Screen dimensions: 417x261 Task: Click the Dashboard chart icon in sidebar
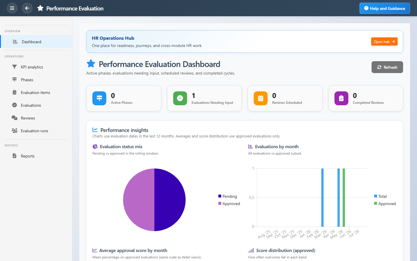tap(15, 41)
